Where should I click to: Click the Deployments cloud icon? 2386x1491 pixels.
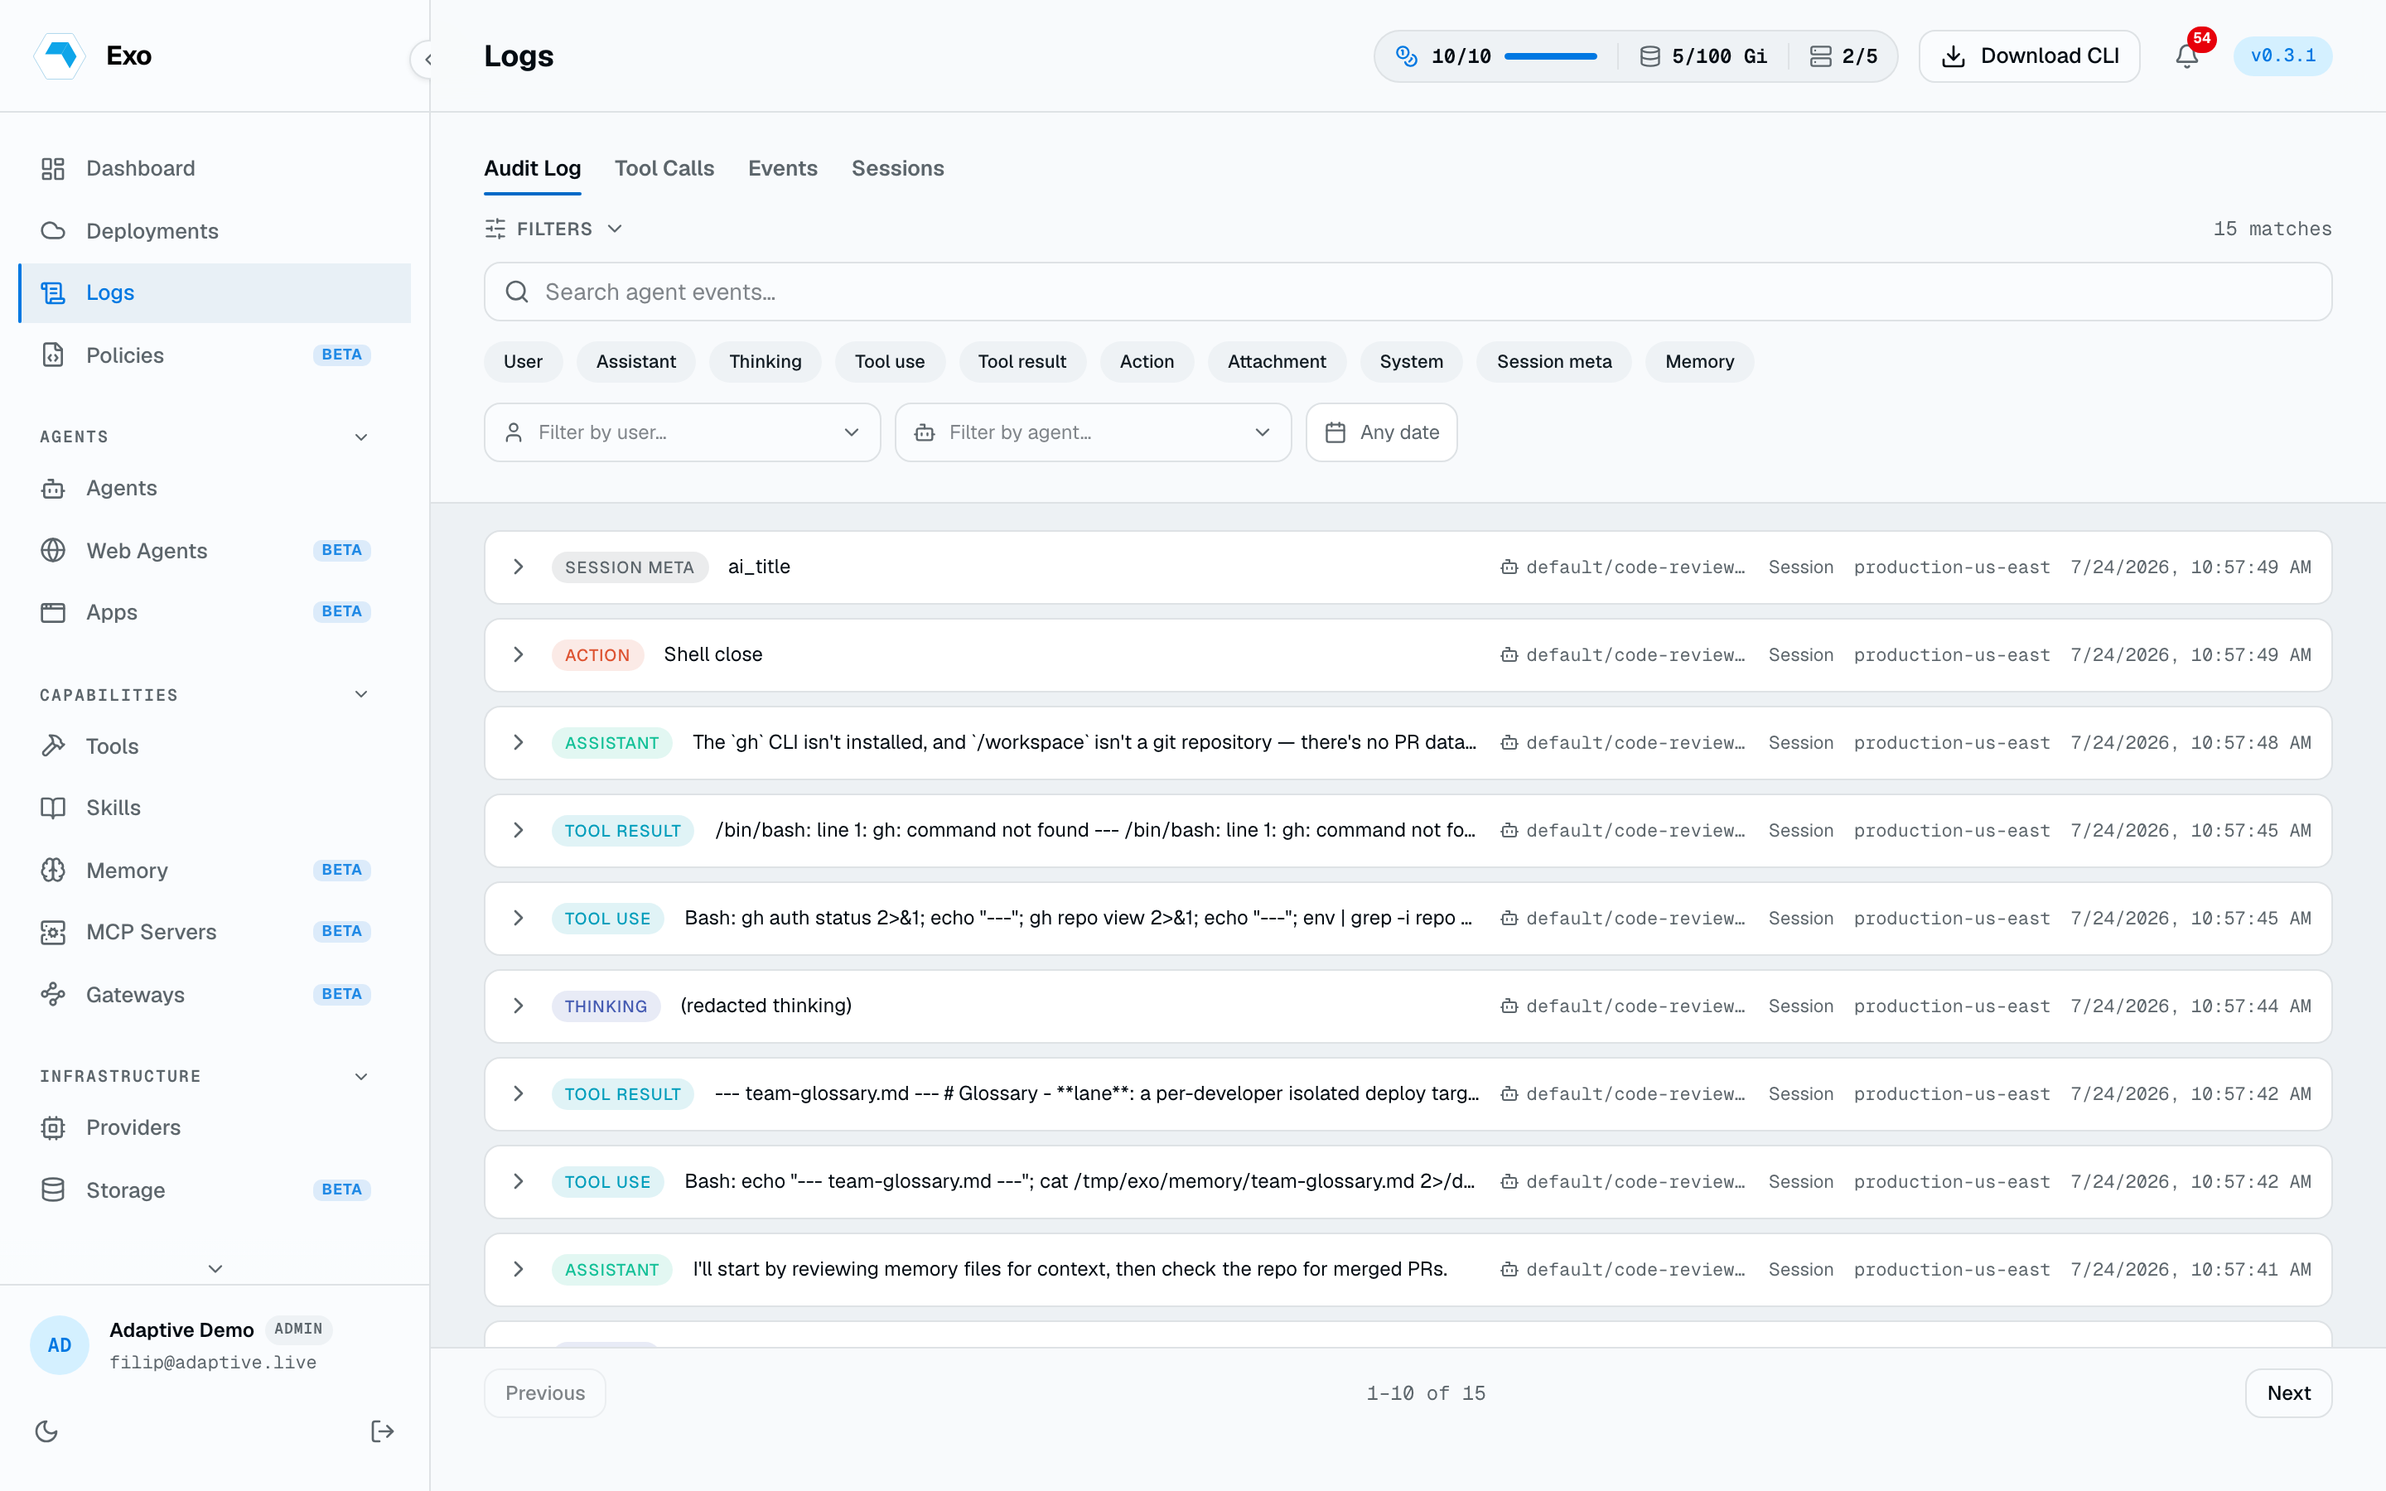53,231
